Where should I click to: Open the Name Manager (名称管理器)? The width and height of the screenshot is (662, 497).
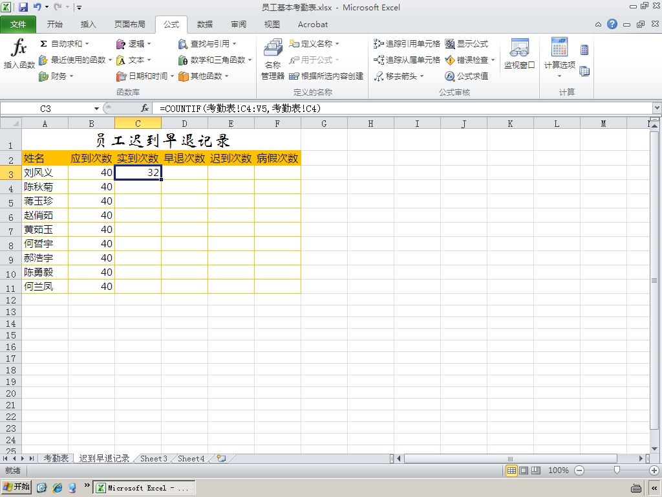point(273,58)
